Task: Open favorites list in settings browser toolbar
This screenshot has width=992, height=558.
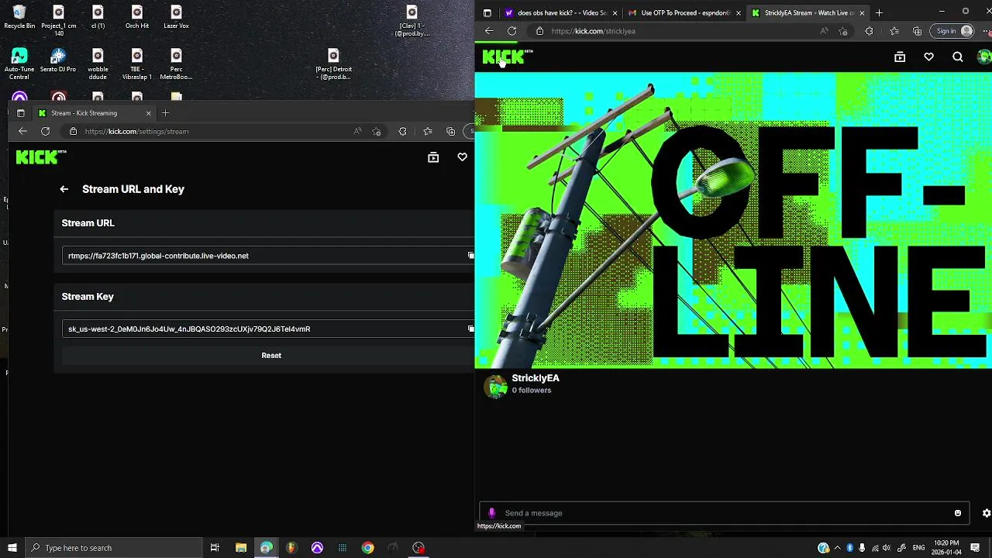Action: (428, 132)
